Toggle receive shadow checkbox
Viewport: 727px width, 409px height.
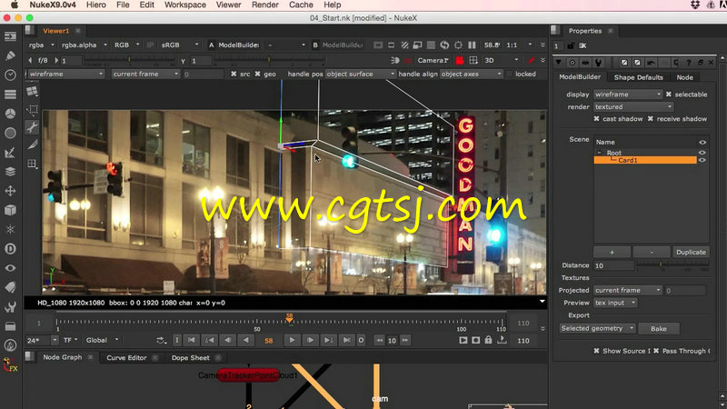651,119
